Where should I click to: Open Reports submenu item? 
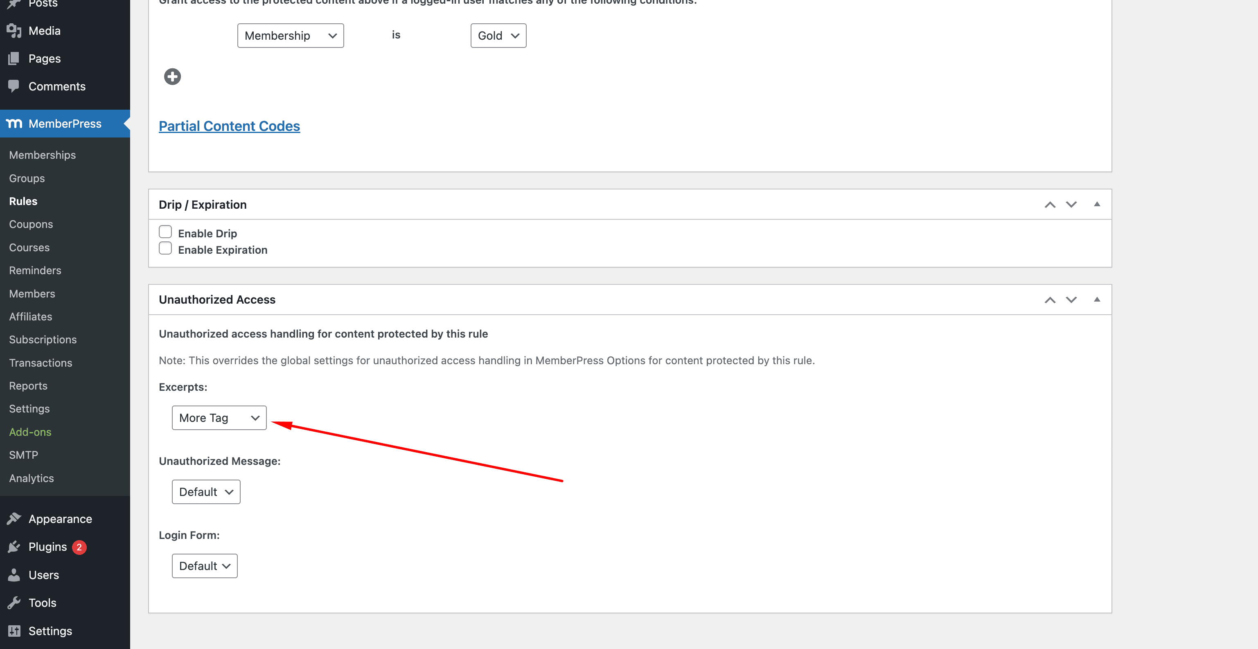click(x=28, y=386)
